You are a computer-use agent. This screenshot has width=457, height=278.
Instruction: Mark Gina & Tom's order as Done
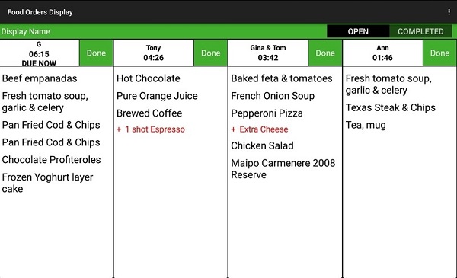pyautogui.click(x=325, y=53)
